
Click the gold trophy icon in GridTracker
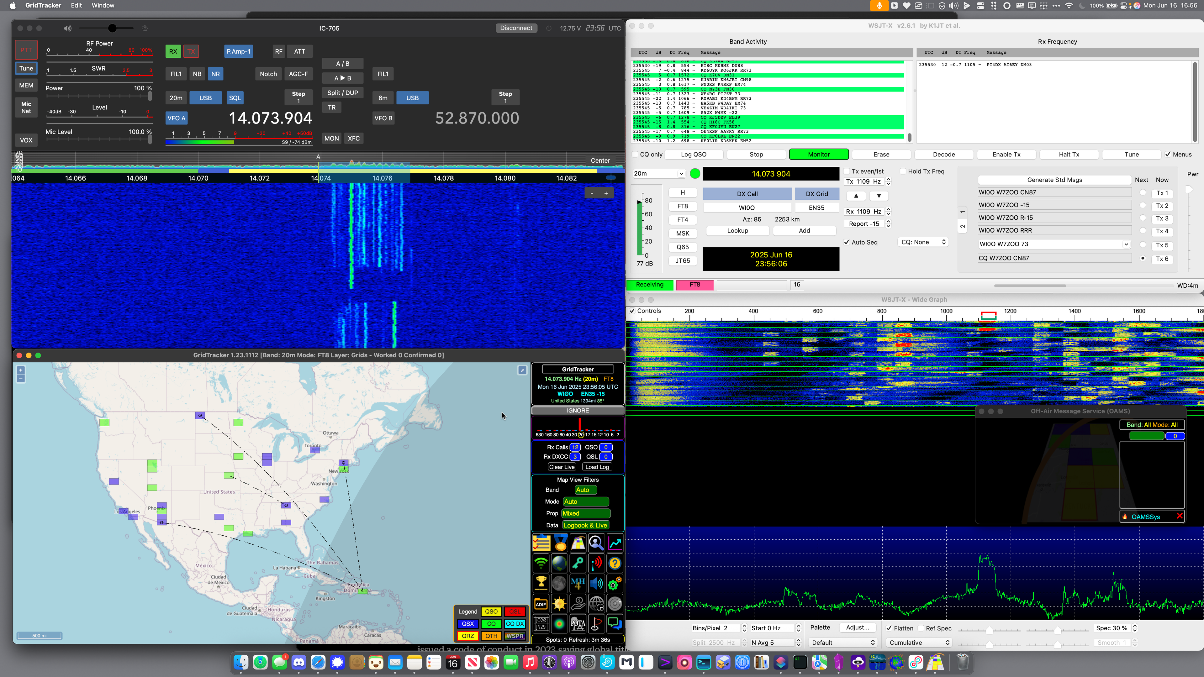click(541, 583)
